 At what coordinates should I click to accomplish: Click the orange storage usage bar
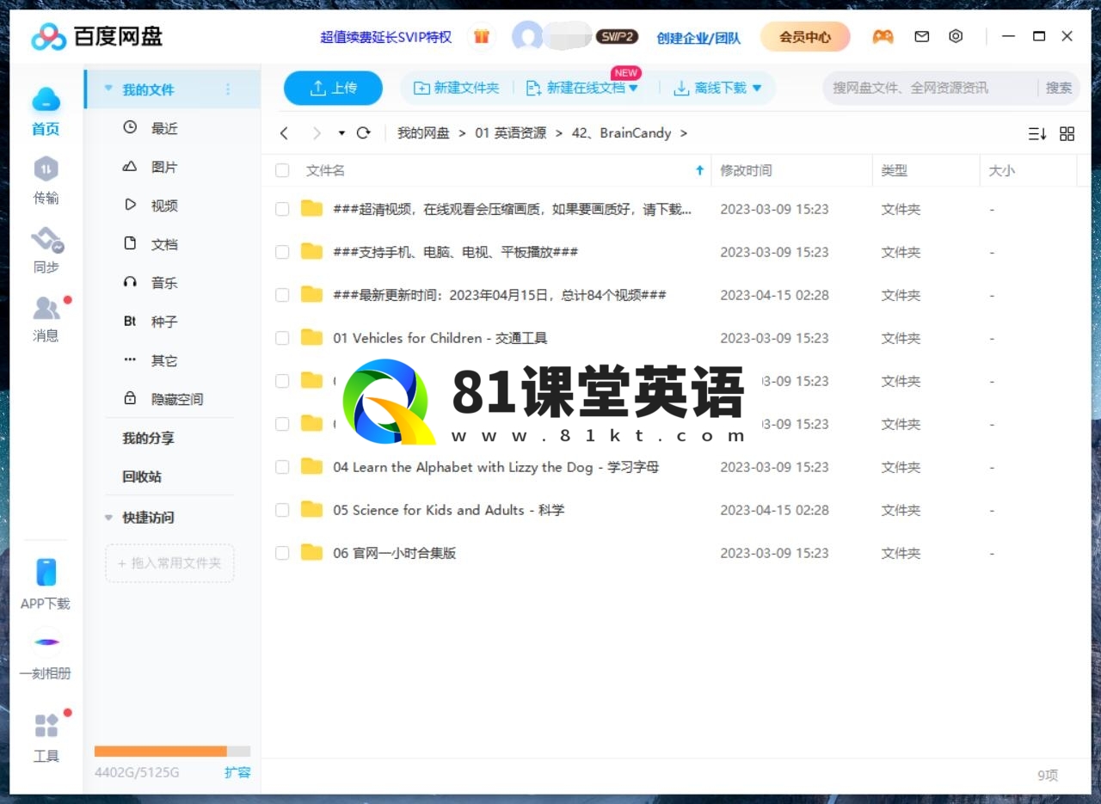point(160,751)
